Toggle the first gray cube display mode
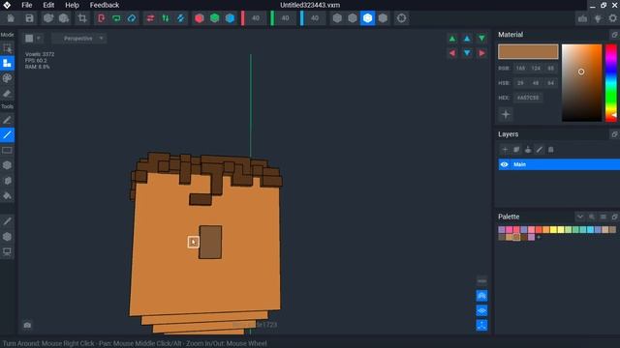 [337, 18]
